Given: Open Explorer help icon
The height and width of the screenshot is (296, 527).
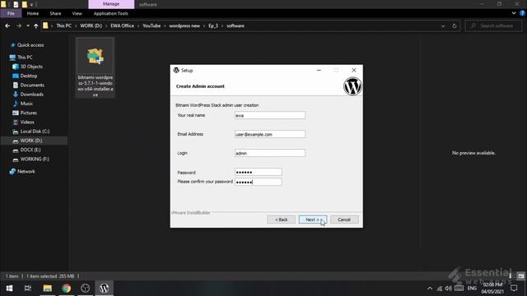Looking at the screenshot, I should coord(522,13).
